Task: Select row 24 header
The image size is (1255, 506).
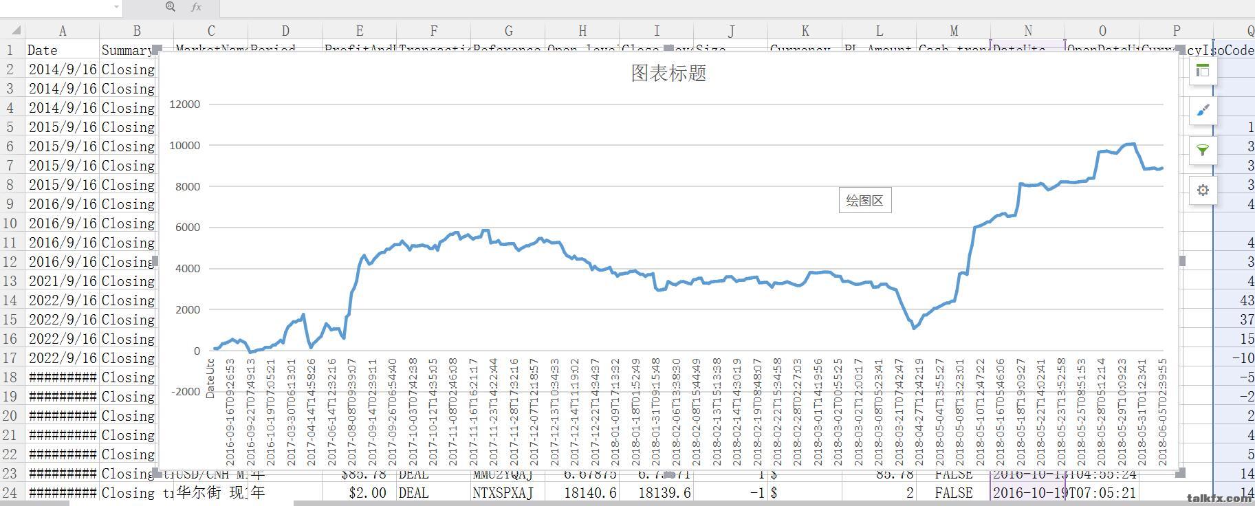Action: tap(11, 492)
